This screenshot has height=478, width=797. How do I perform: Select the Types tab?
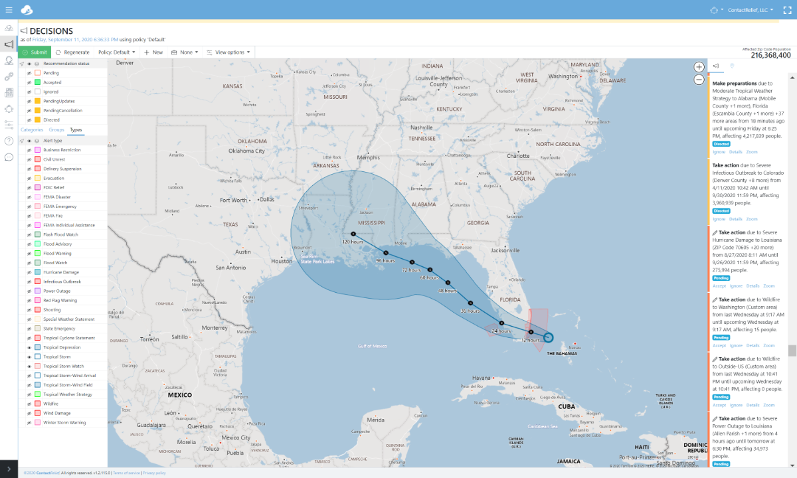[76, 129]
